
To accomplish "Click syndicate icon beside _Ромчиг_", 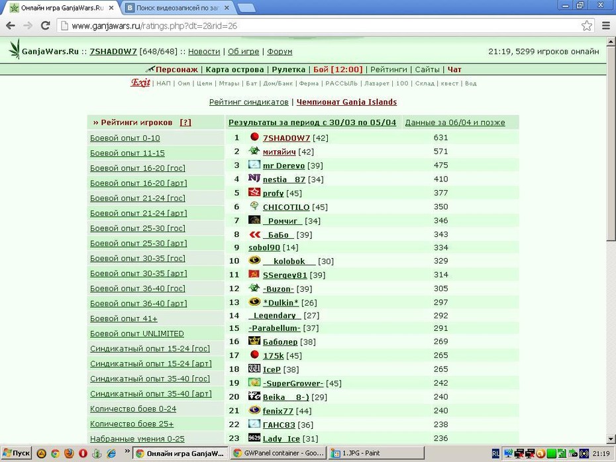I will [254, 220].
